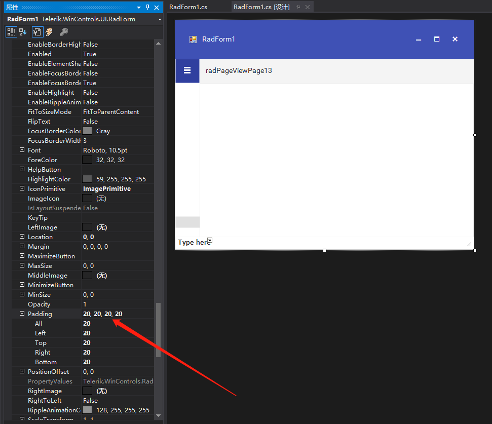The height and width of the screenshot is (424, 492).
Task: Select the Properties page icon
Action: [x=37, y=32]
